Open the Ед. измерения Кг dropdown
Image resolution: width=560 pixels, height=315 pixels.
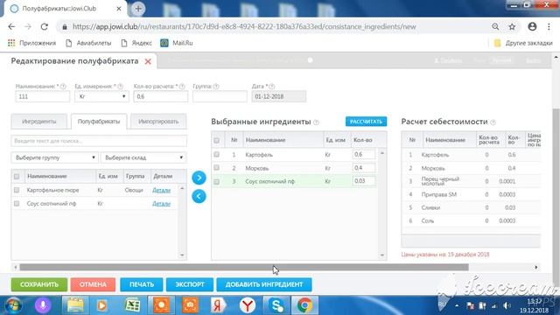[x=101, y=96]
